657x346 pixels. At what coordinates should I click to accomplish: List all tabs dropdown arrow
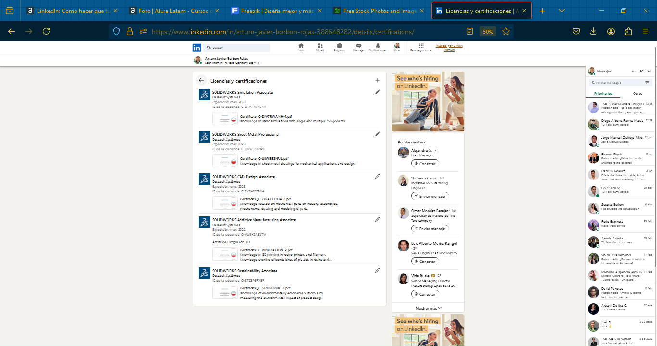pos(562,11)
